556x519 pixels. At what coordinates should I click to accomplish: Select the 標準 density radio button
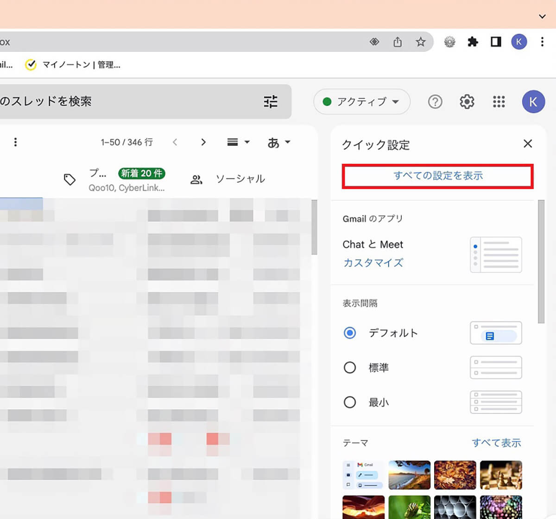tap(350, 367)
